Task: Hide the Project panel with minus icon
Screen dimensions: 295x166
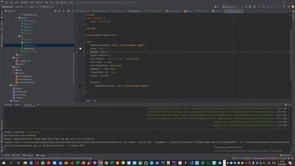Action: (x=72, y=11)
